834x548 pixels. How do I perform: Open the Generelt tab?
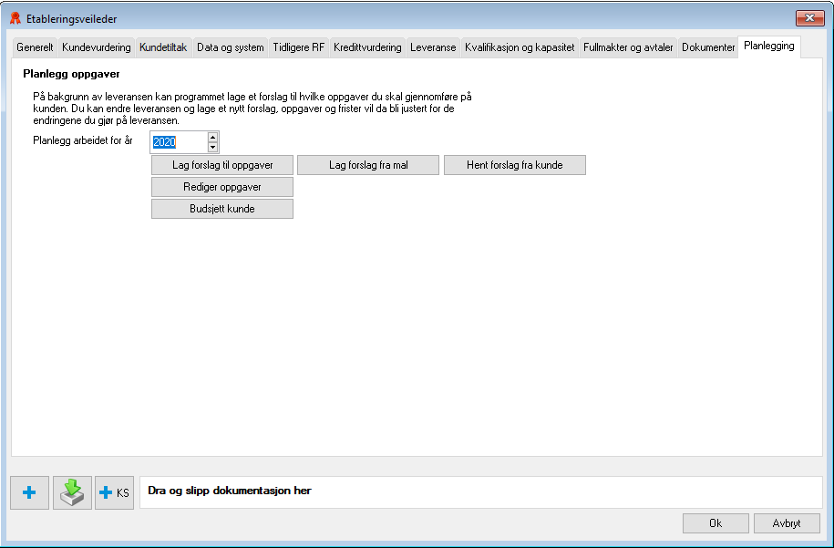(36, 47)
